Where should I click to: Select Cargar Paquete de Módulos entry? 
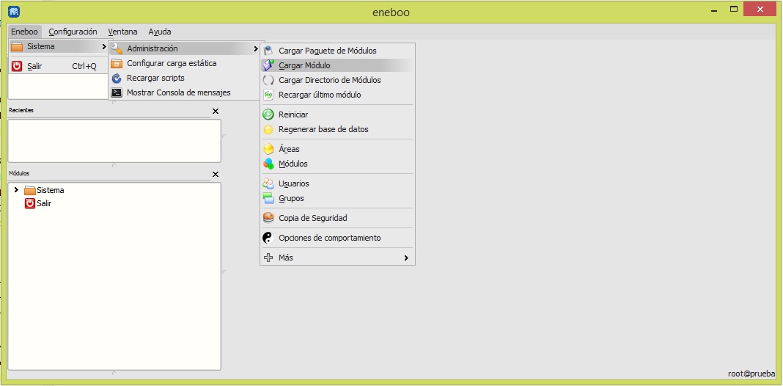(337, 51)
